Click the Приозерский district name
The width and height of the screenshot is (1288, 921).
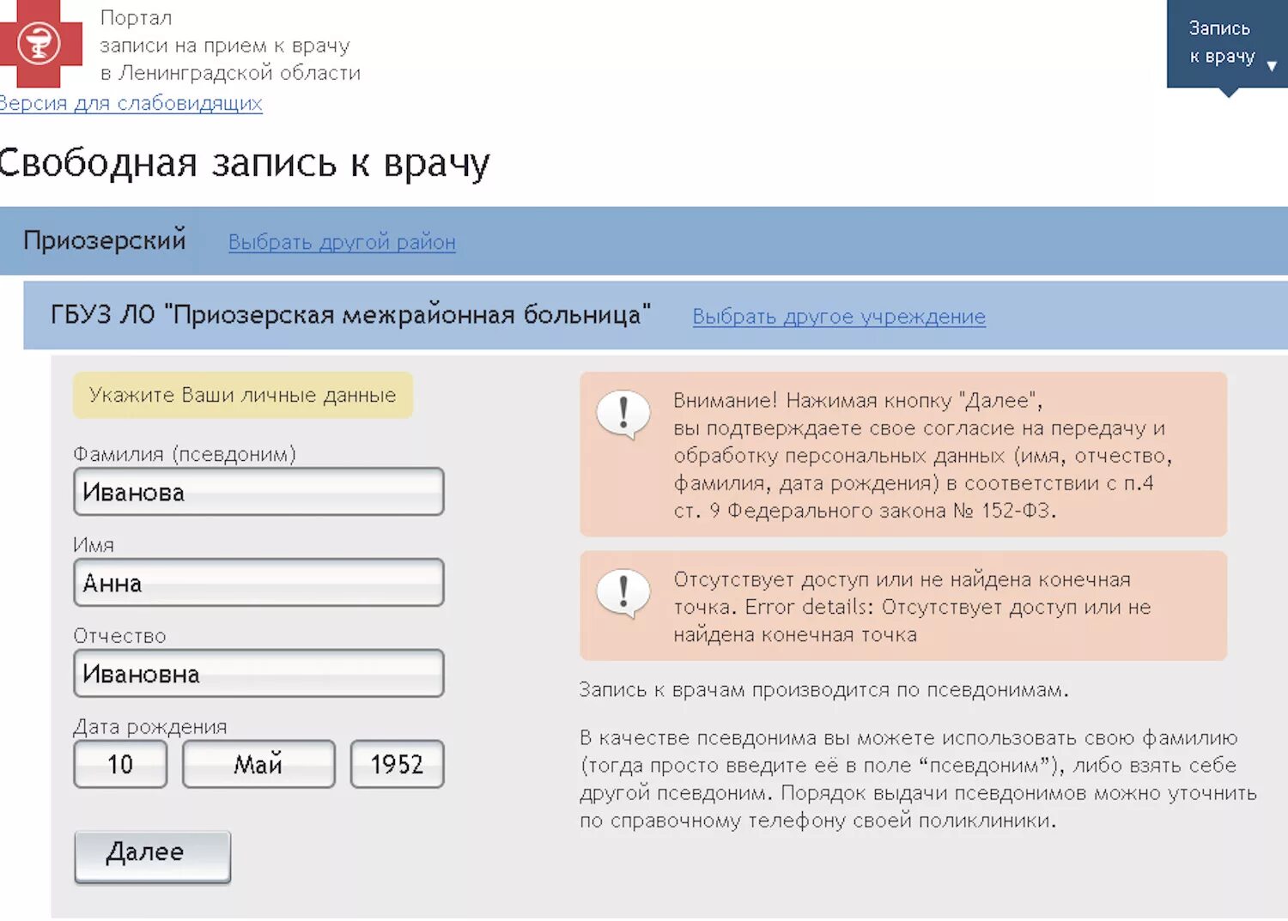105,240
